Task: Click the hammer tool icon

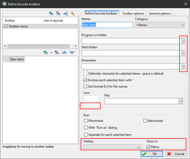Action: click(x=73, y=13)
